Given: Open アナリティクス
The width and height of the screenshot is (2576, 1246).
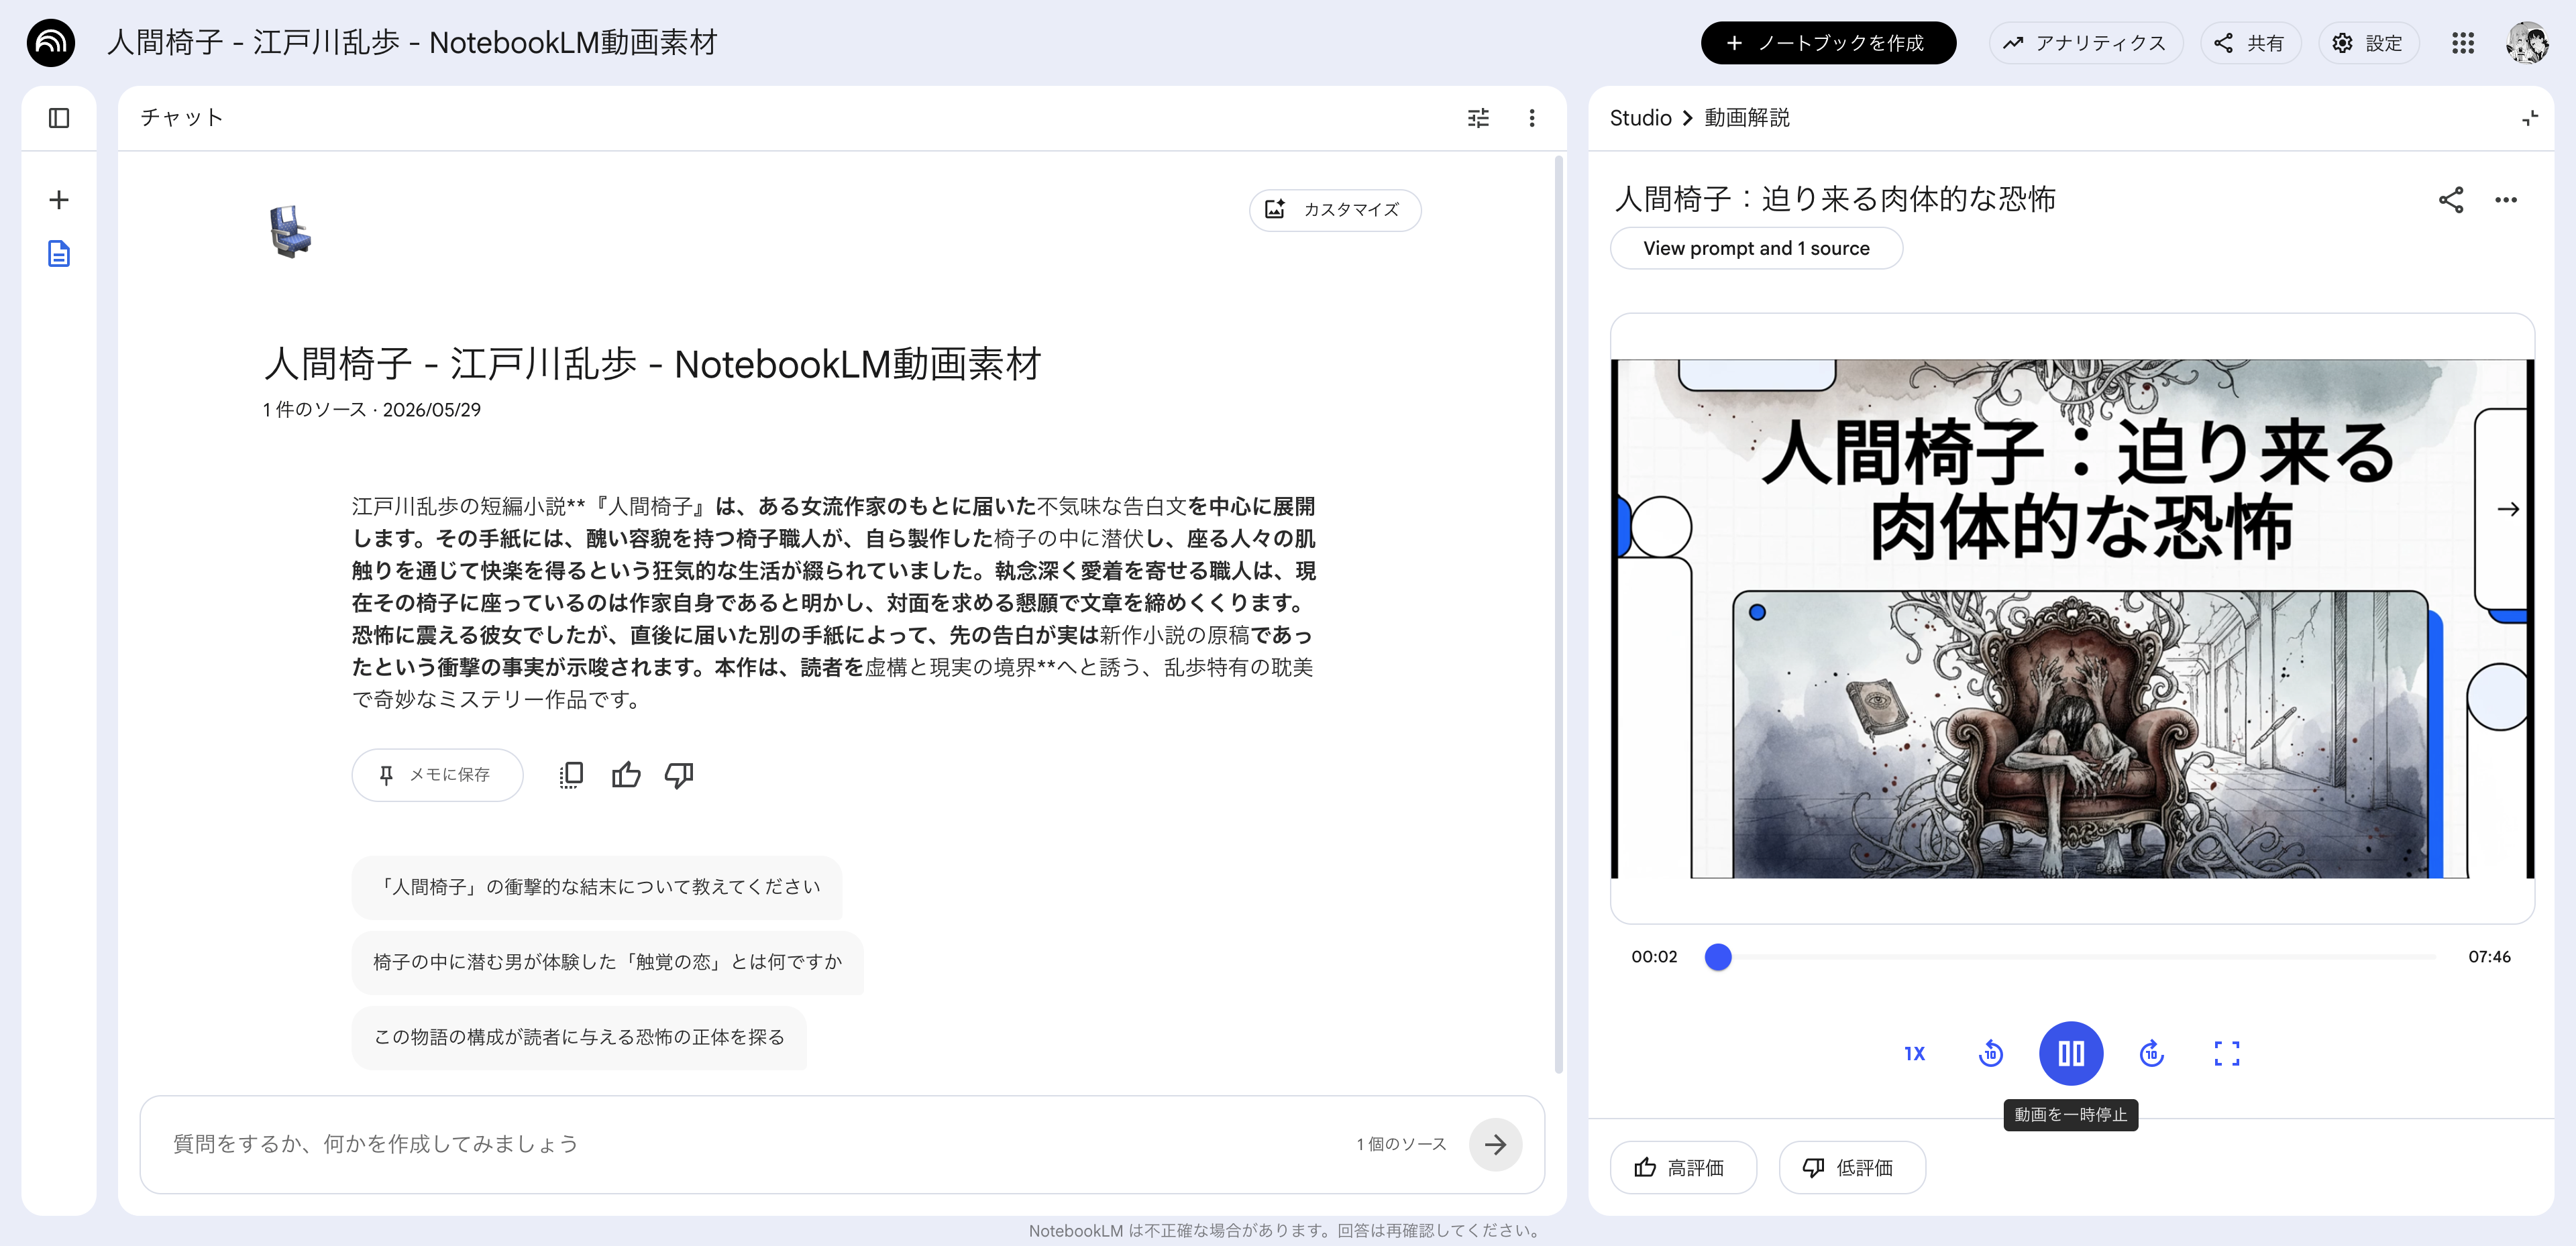Looking at the screenshot, I should 2085,43.
